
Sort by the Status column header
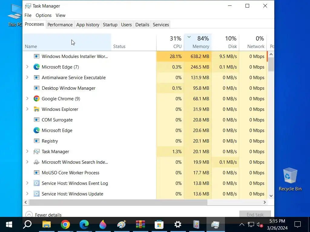click(x=134, y=42)
